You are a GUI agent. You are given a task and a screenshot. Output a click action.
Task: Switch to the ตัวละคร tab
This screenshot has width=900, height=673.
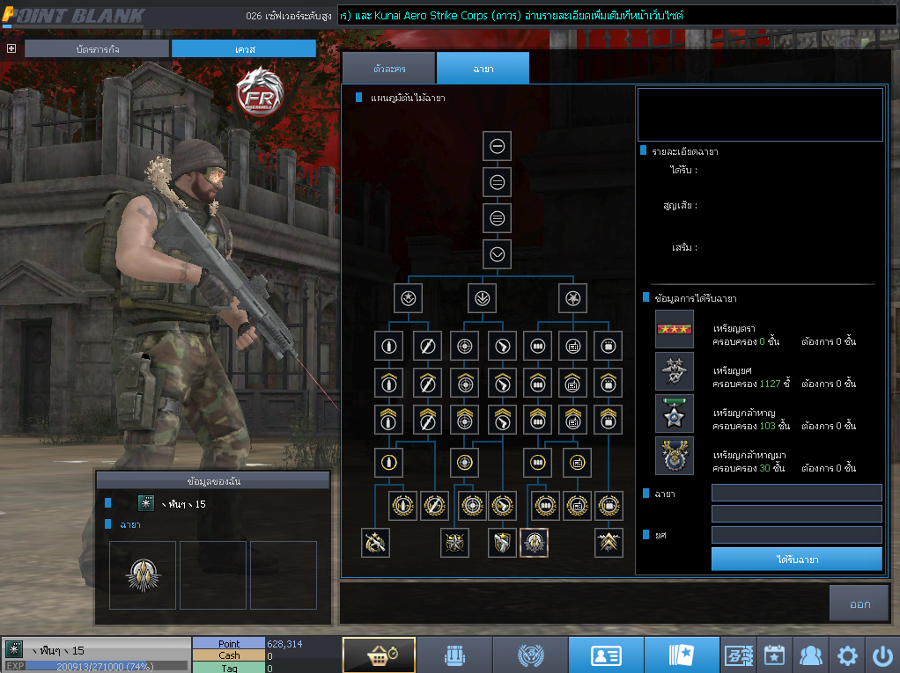(x=387, y=68)
